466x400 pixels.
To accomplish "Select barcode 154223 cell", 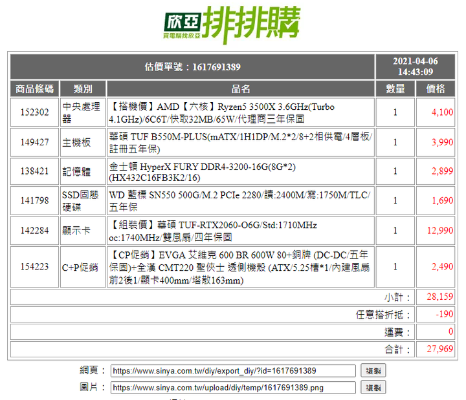I will tap(35, 267).
